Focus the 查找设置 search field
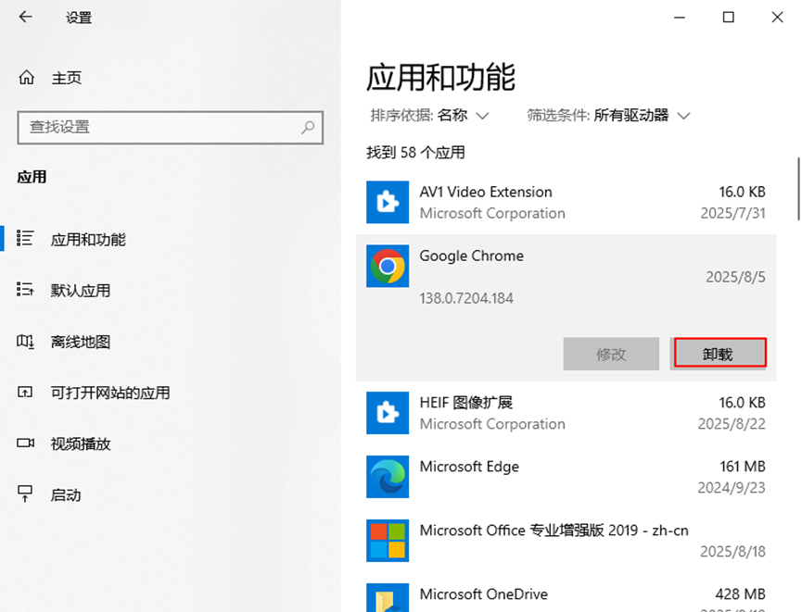Viewport: 802px width, 612px height. 171,128
